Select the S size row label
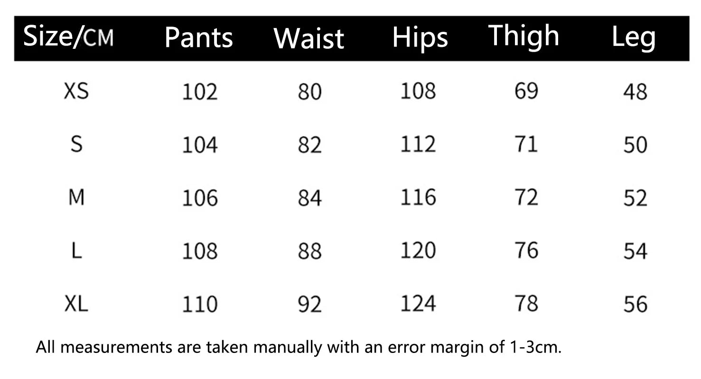 (x=76, y=144)
